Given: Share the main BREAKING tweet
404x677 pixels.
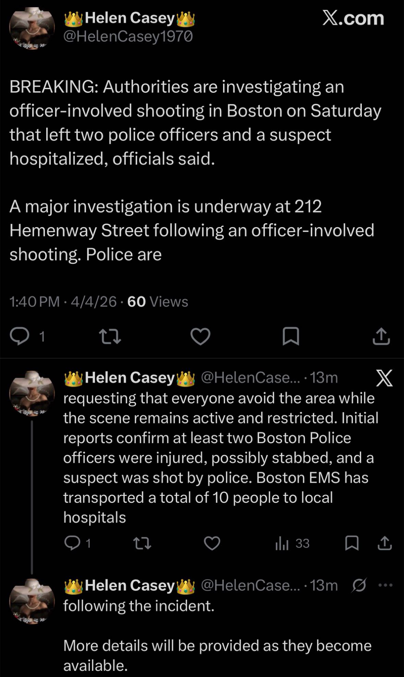Looking at the screenshot, I should pyautogui.click(x=381, y=336).
